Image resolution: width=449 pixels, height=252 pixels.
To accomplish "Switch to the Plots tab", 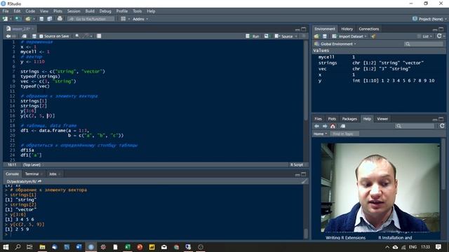I will coord(332,119).
